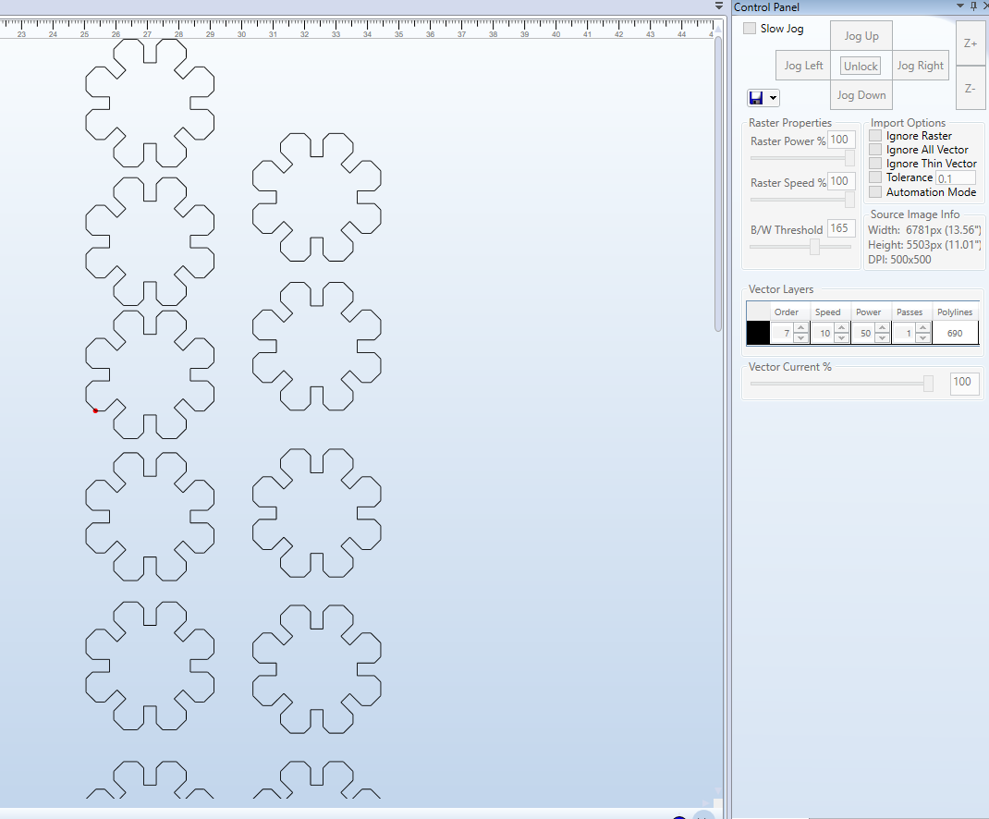
Task: Increase the layer Speed with up arrow
Action: point(841,327)
